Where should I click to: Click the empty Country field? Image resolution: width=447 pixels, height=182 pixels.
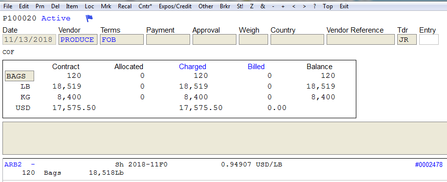(x=297, y=39)
